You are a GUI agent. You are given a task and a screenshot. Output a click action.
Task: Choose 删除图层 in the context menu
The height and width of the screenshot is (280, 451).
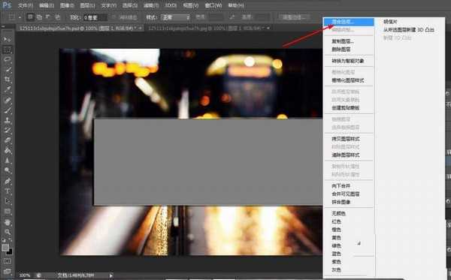(349, 50)
